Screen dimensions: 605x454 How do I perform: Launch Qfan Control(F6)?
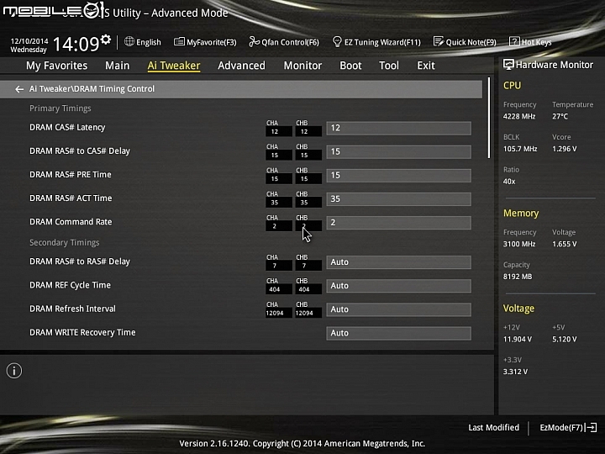290,42
